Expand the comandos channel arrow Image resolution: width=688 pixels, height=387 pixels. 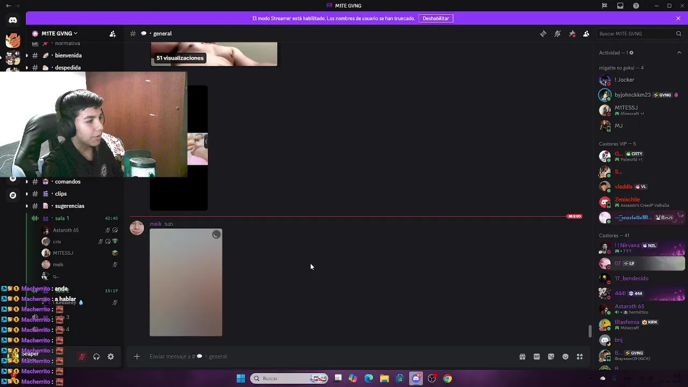pyautogui.click(x=27, y=182)
